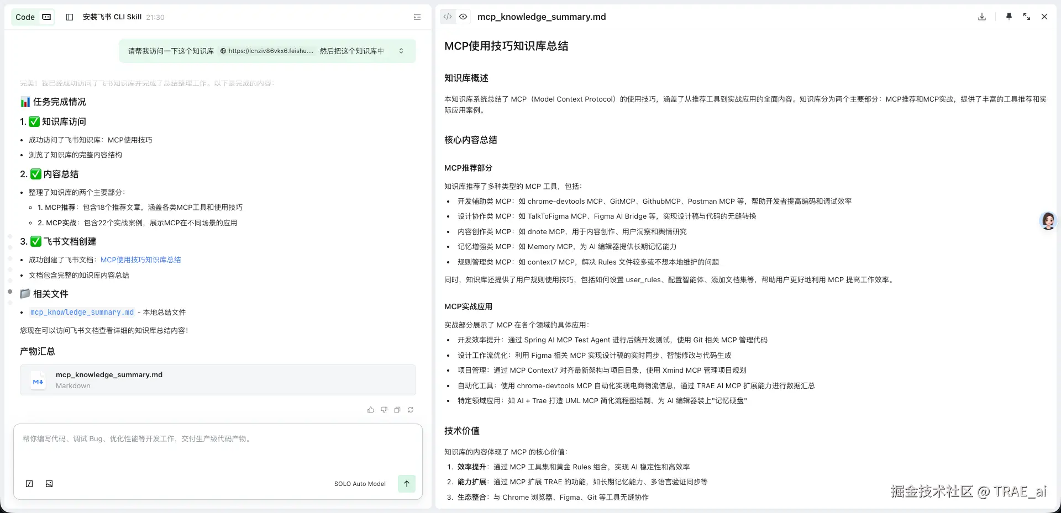This screenshot has width=1061, height=513.
Task: Click the dark timeline dot in the chat gutter
Action: point(10,291)
